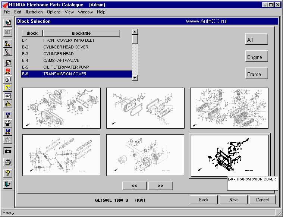
Task: Minimize the Honda Parts Catalogue window
Action: (x=265, y=5)
